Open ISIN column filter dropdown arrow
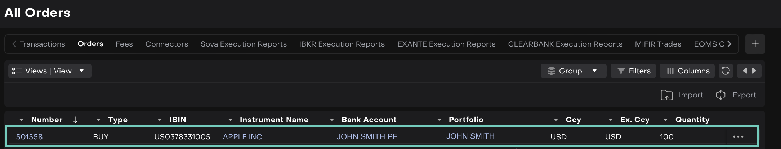781x149 pixels. [160, 120]
